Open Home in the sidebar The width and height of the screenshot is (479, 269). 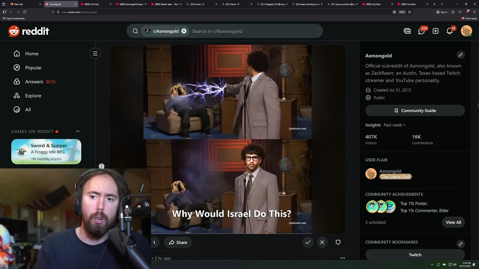tap(31, 54)
